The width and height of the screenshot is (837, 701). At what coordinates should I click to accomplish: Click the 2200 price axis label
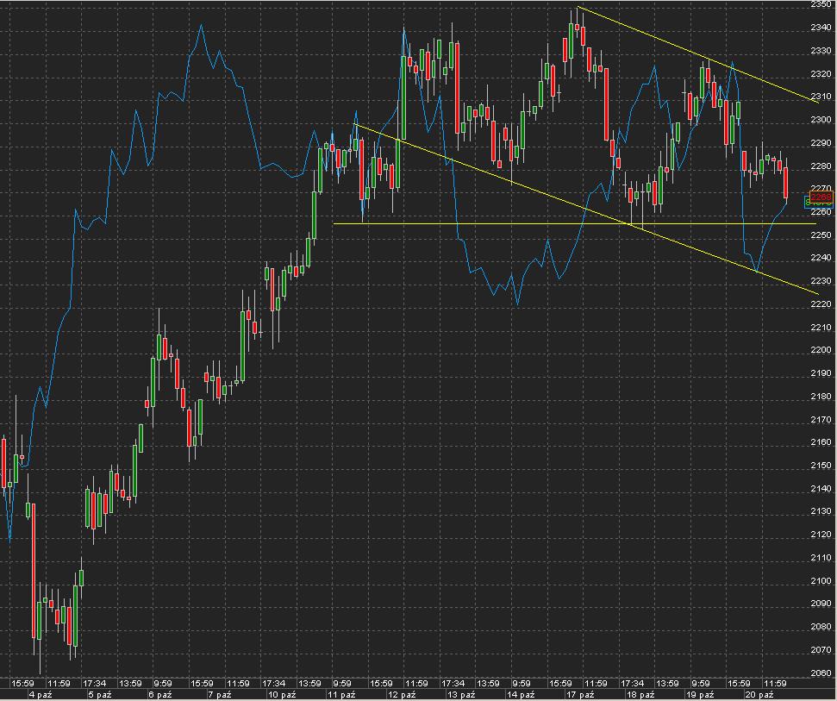tap(821, 350)
